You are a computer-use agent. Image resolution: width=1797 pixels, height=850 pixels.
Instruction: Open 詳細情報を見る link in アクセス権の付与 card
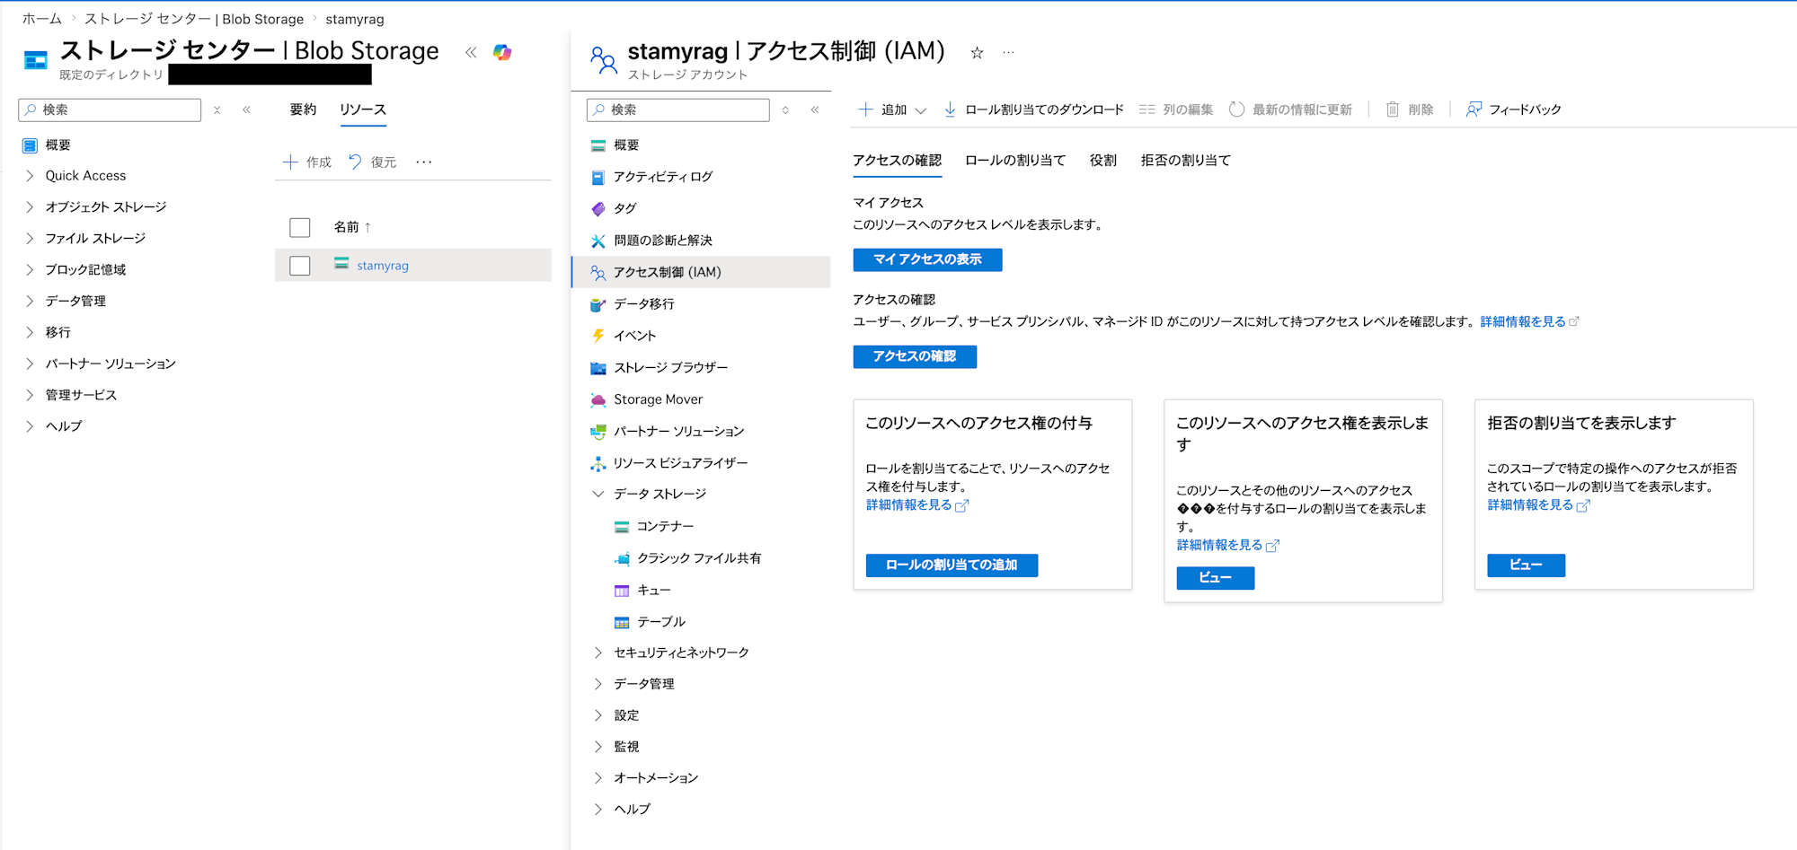click(x=916, y=505)
